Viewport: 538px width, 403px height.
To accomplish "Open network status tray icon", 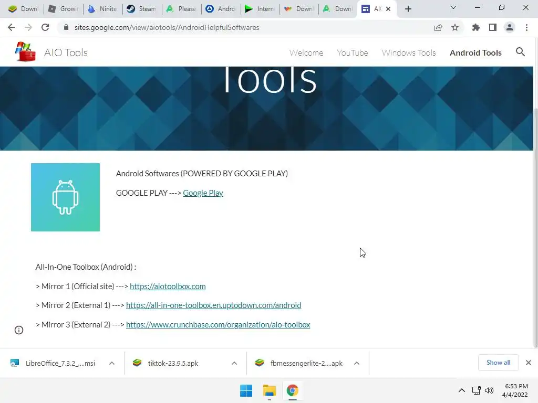I will (476, 390).
